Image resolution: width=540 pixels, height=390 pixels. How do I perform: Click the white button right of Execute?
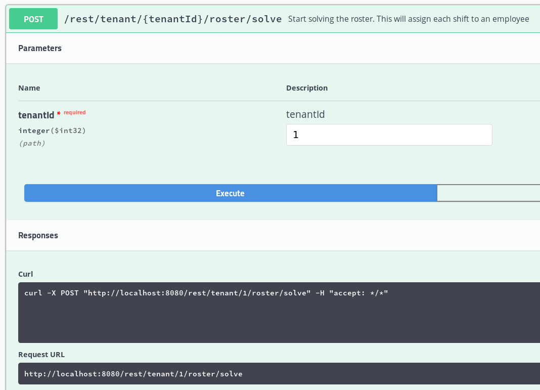tap(488, 193)
